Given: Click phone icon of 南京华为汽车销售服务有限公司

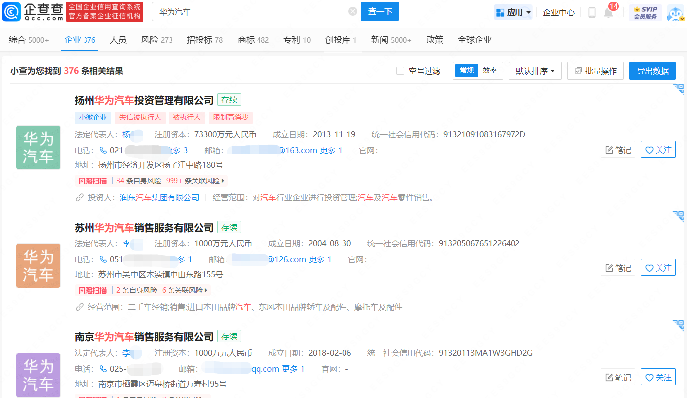Looking at the screenshot, I should pos(103,369).
